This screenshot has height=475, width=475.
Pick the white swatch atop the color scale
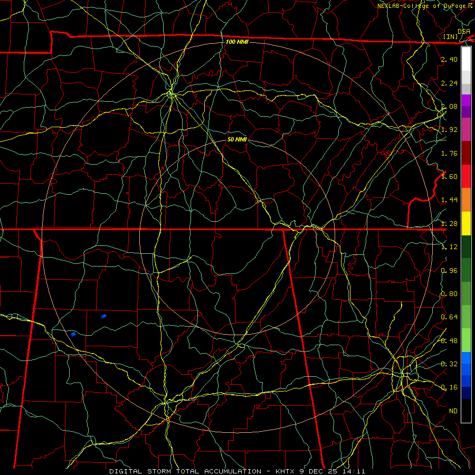pyautogui.click(x=466, y=59)
